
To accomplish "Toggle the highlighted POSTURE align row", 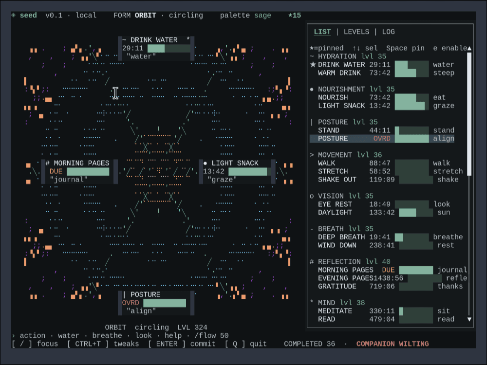I will (x=382, y=138).
